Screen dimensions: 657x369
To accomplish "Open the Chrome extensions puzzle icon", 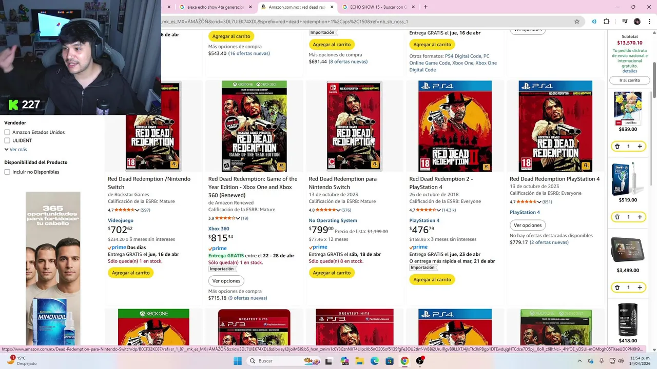I will point(607,22).
